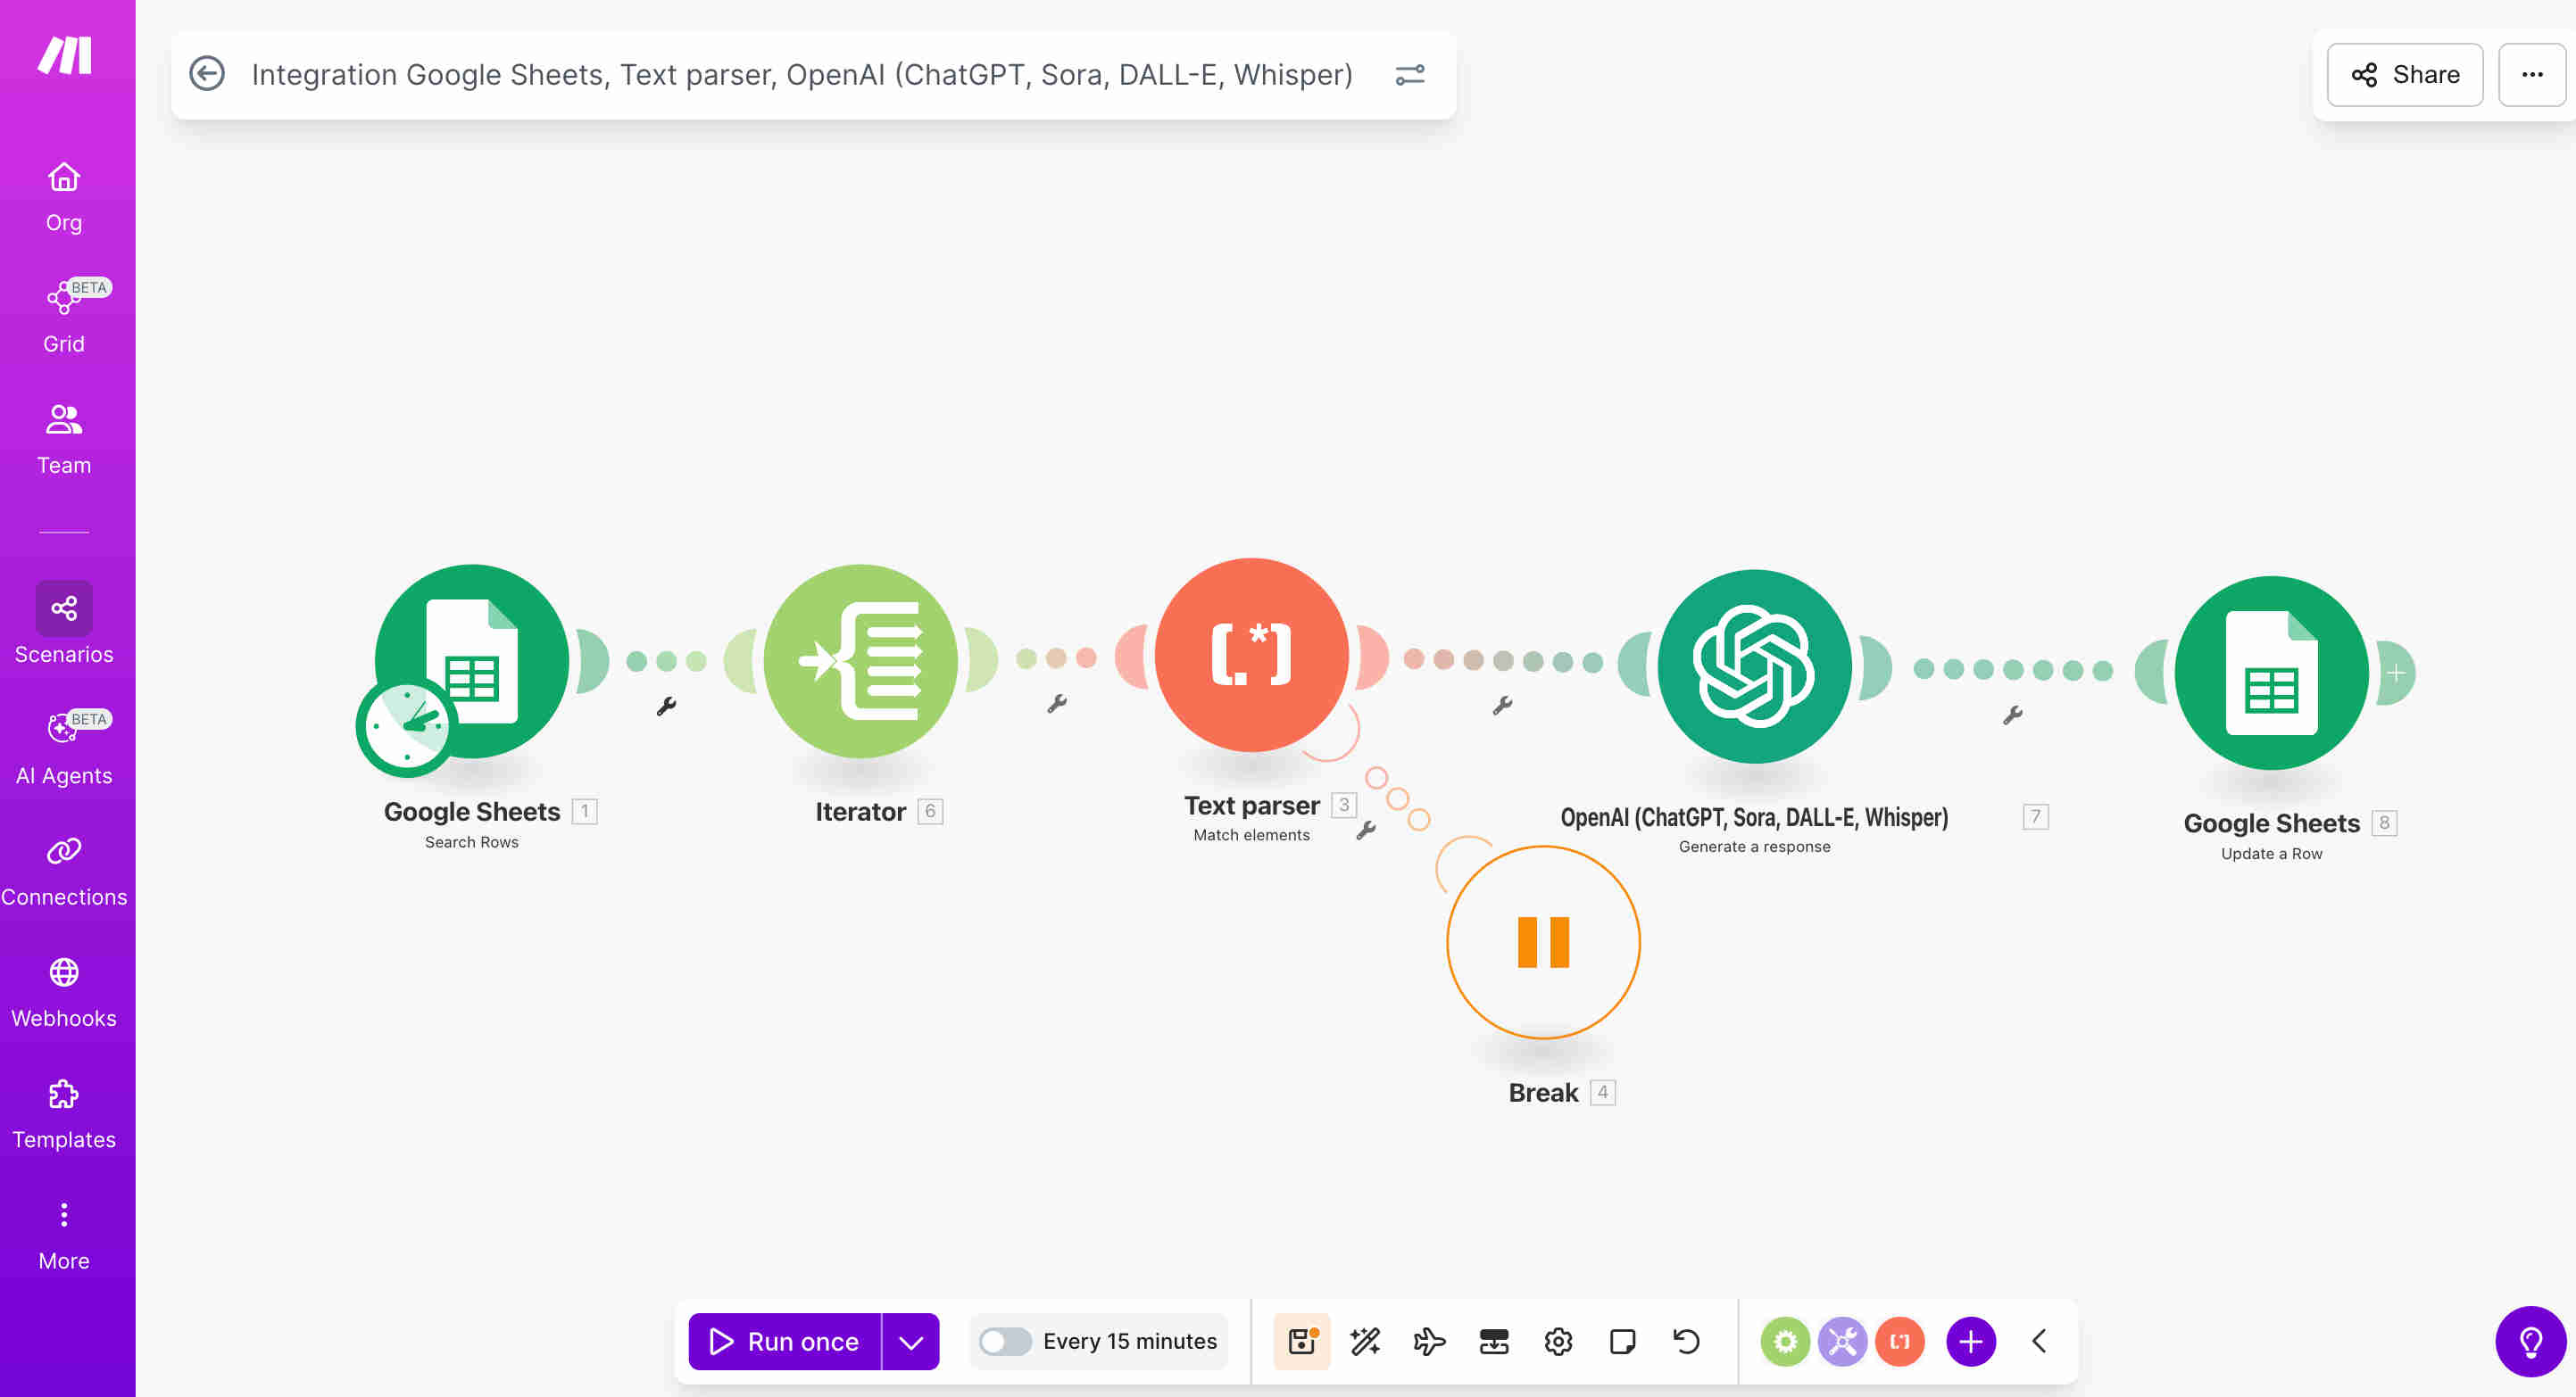Click the Run once button
This screenshot has width=2576, height=1397.
[x=784, y=1341]
